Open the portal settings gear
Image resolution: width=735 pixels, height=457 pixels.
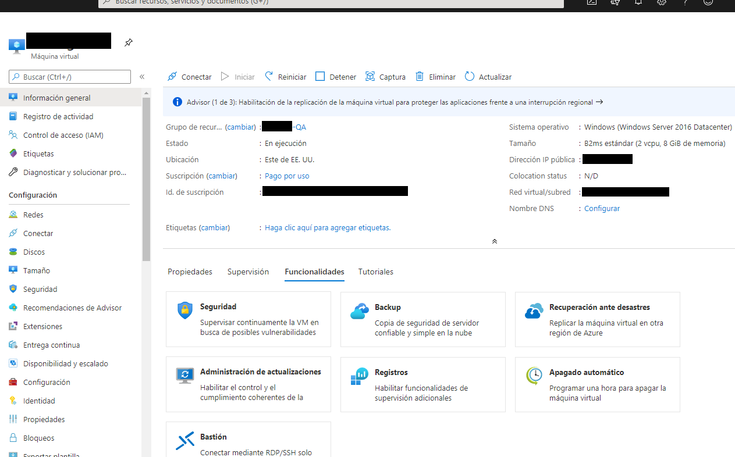[x=662, y=3]
